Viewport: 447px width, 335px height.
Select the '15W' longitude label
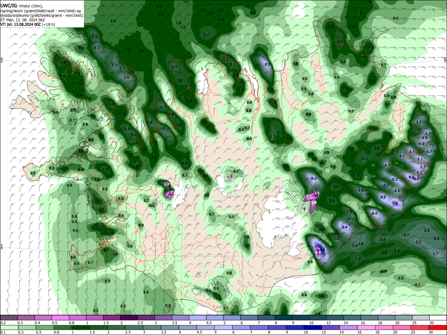point(370,1)
